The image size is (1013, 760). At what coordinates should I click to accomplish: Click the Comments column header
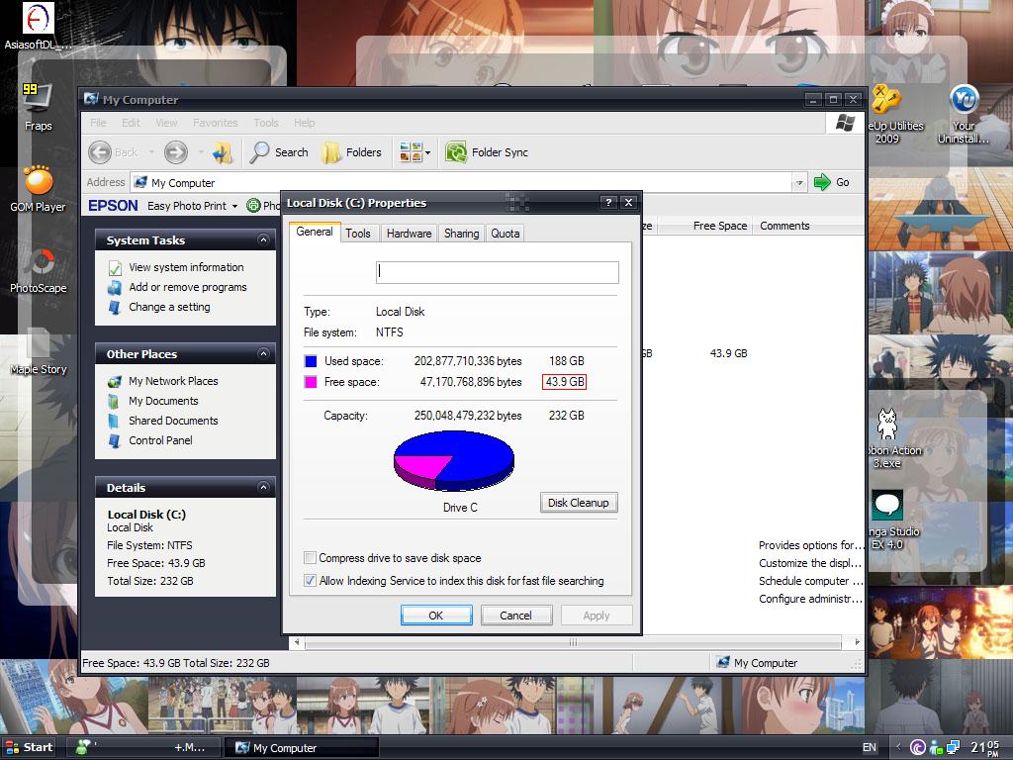pos(784,226)
